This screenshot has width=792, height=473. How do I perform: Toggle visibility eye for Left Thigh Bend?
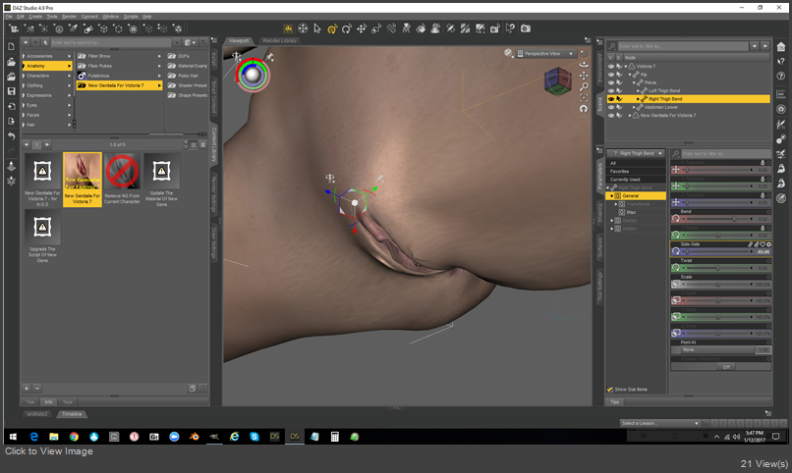pos(611,90)
